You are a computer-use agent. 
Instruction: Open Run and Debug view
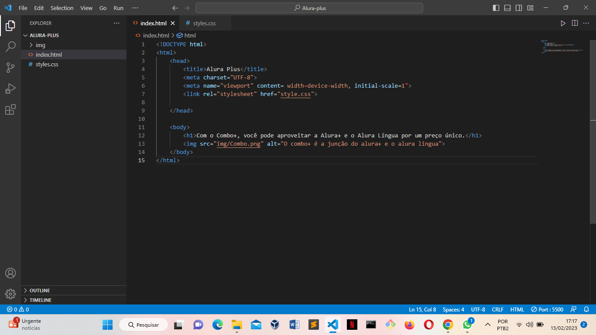click(10, 89)
